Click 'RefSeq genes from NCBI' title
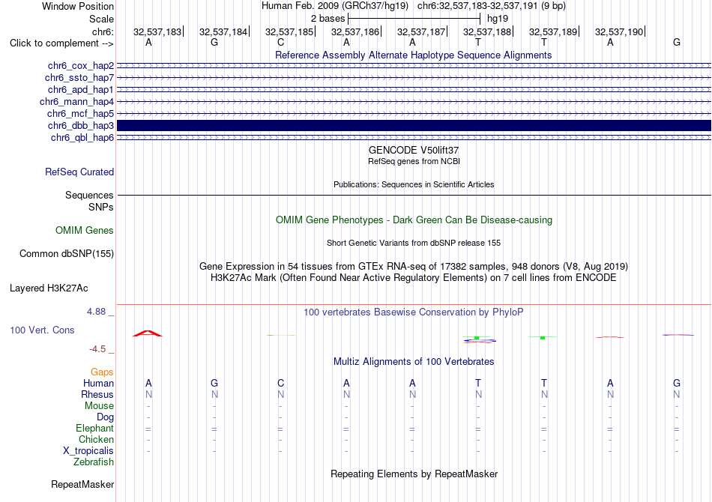Viewport: 712px width, 502px height. pyautogui.click(x=414, y=161)
